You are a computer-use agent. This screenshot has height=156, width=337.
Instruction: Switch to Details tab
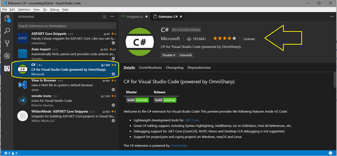pos(129,67)
